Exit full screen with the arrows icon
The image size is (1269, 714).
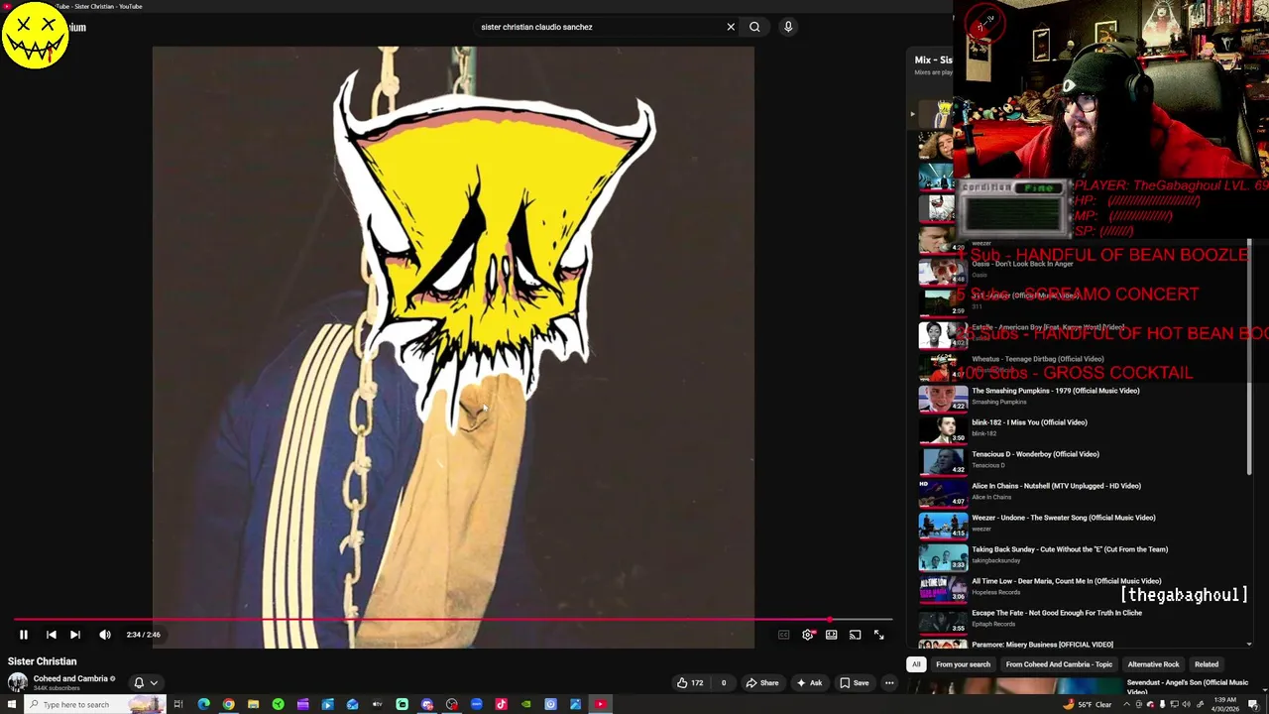[x=878, y=635]
